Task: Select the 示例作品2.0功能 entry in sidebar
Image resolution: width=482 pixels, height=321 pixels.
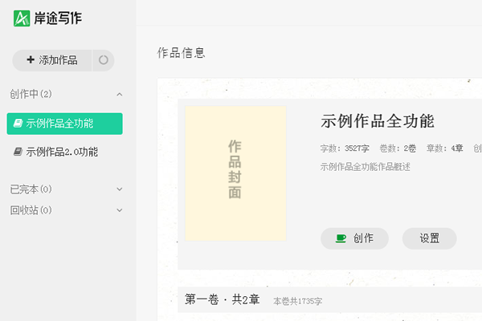Action: (x=62, y=152)
